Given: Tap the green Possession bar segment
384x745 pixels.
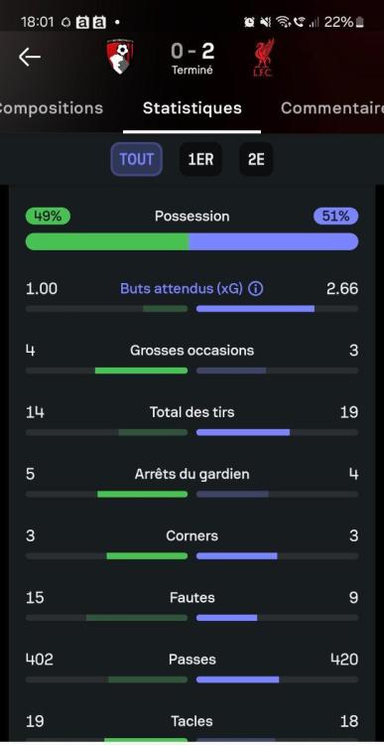Looking at the screenshot, I should (107, 241).
